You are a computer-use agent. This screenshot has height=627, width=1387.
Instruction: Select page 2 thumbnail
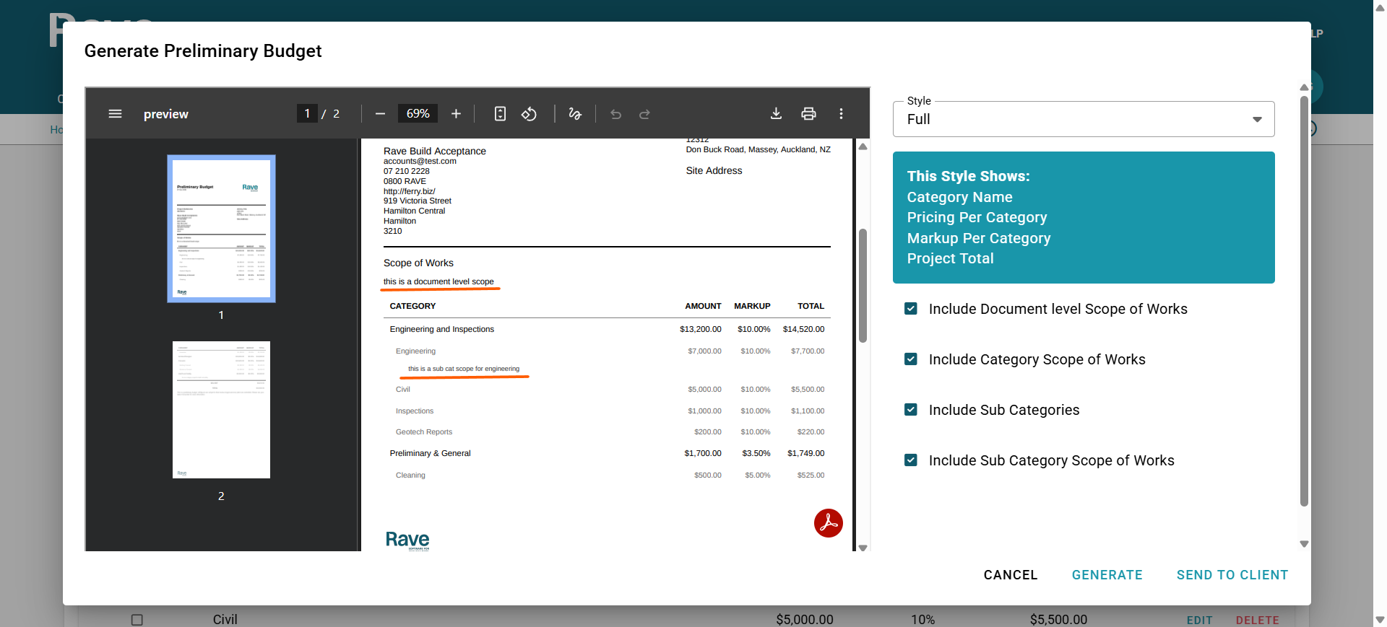221,410
